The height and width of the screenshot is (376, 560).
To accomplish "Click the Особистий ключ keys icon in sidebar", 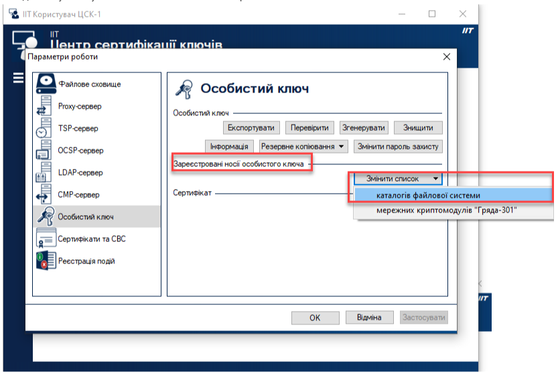I will point(46,216).
